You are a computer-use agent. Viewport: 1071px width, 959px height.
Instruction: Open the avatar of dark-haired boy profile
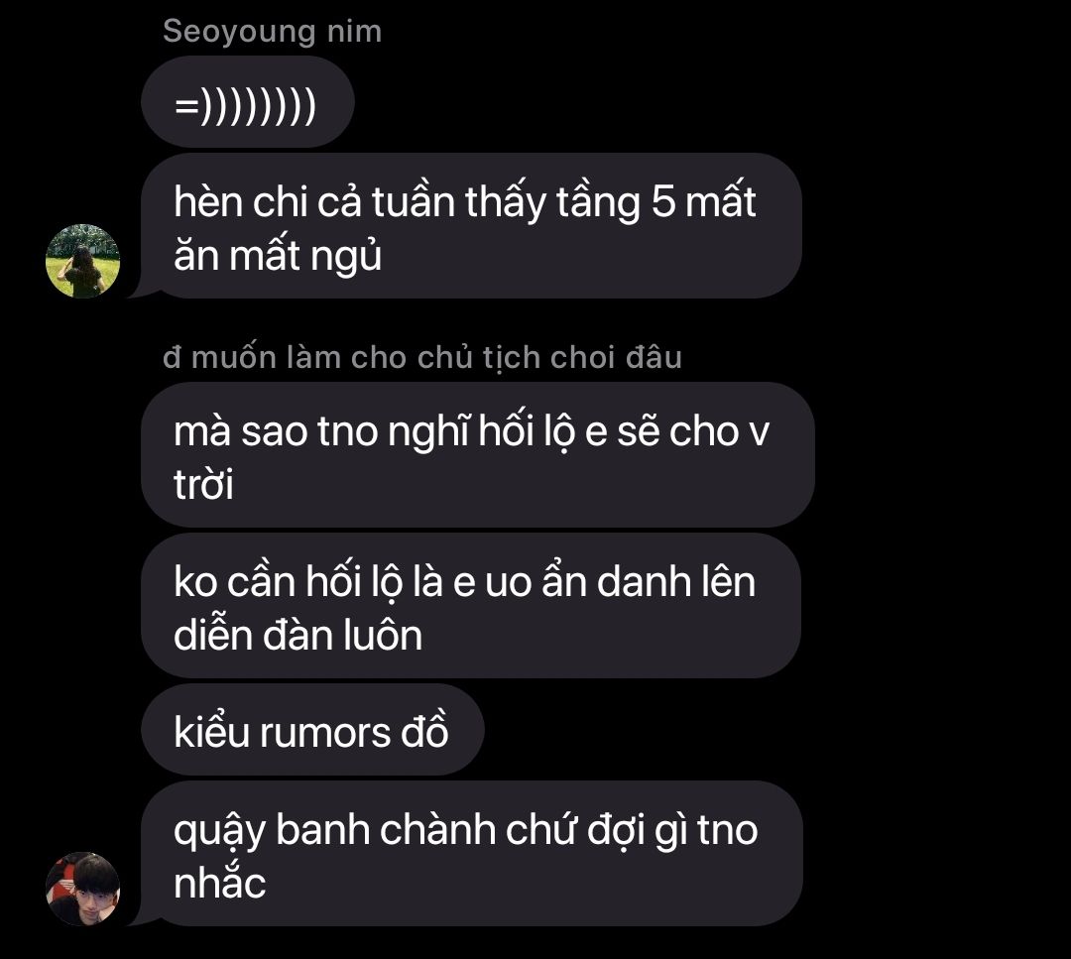82,889
